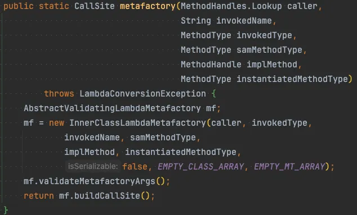This screenshot has height=215, width=357.
Task: Click the 'return' keyword
Action: click(39, 196)
